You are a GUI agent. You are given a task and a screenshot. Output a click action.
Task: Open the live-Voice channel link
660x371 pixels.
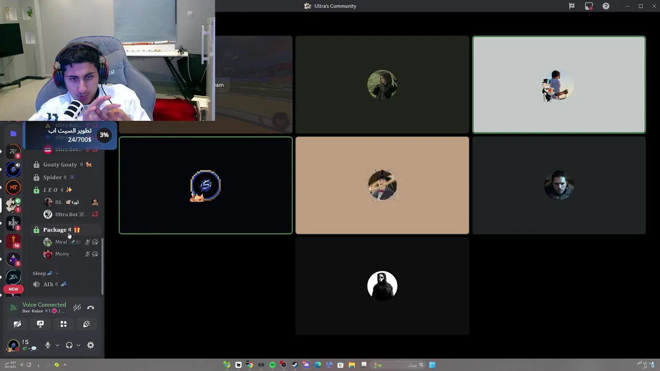point(43,311)
